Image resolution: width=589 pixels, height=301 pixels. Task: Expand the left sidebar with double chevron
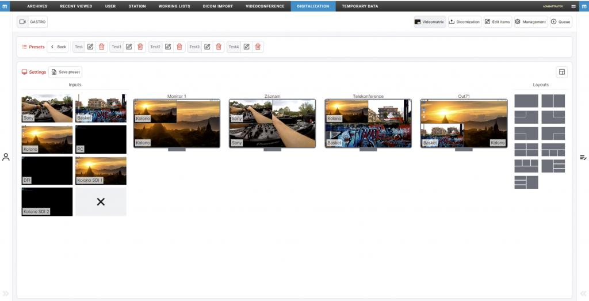click(6, 294)
